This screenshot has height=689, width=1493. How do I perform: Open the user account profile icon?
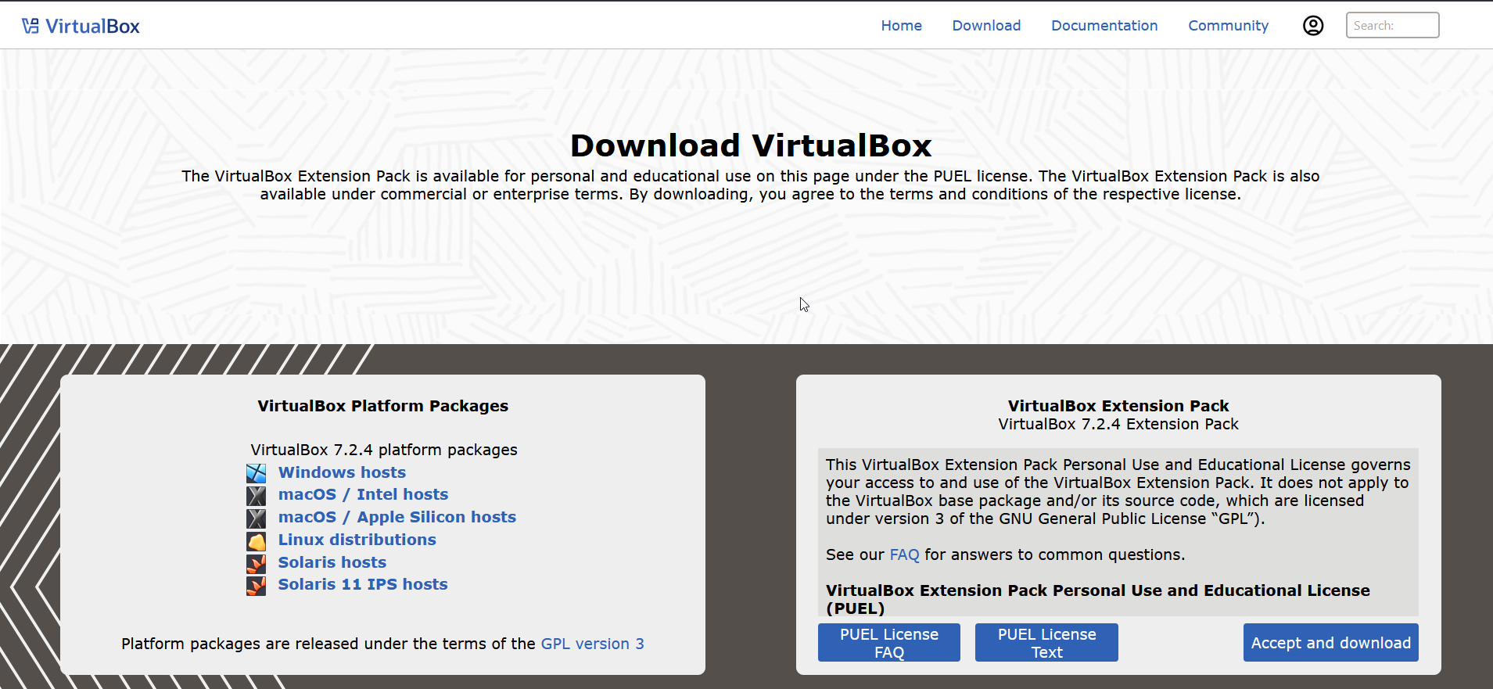pyautogui.click(x=1312, y=26)
